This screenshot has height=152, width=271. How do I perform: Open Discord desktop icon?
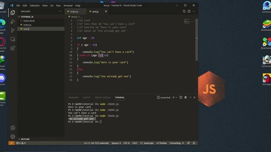pos(3,79)
